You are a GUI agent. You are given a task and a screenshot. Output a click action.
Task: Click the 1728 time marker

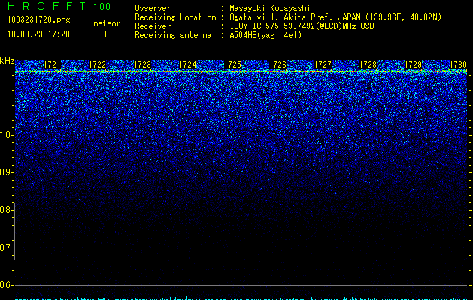point(368,64)
